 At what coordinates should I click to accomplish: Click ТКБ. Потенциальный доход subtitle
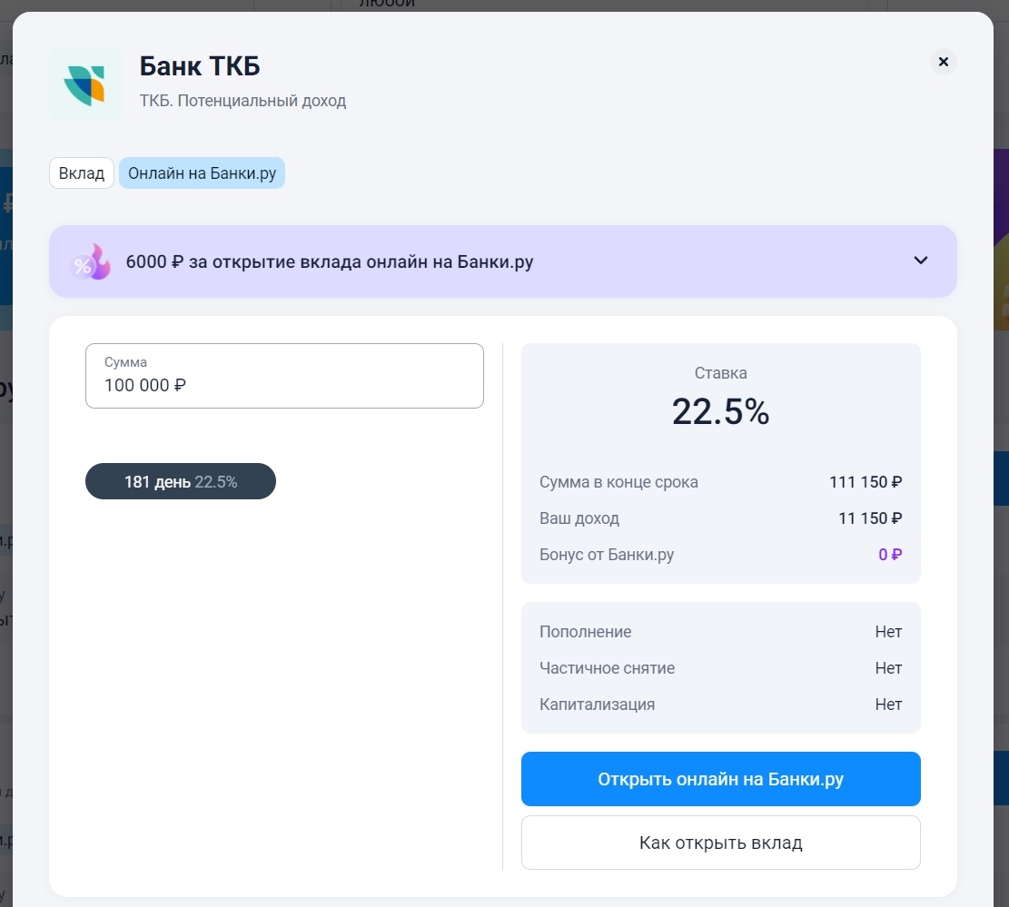243,101
